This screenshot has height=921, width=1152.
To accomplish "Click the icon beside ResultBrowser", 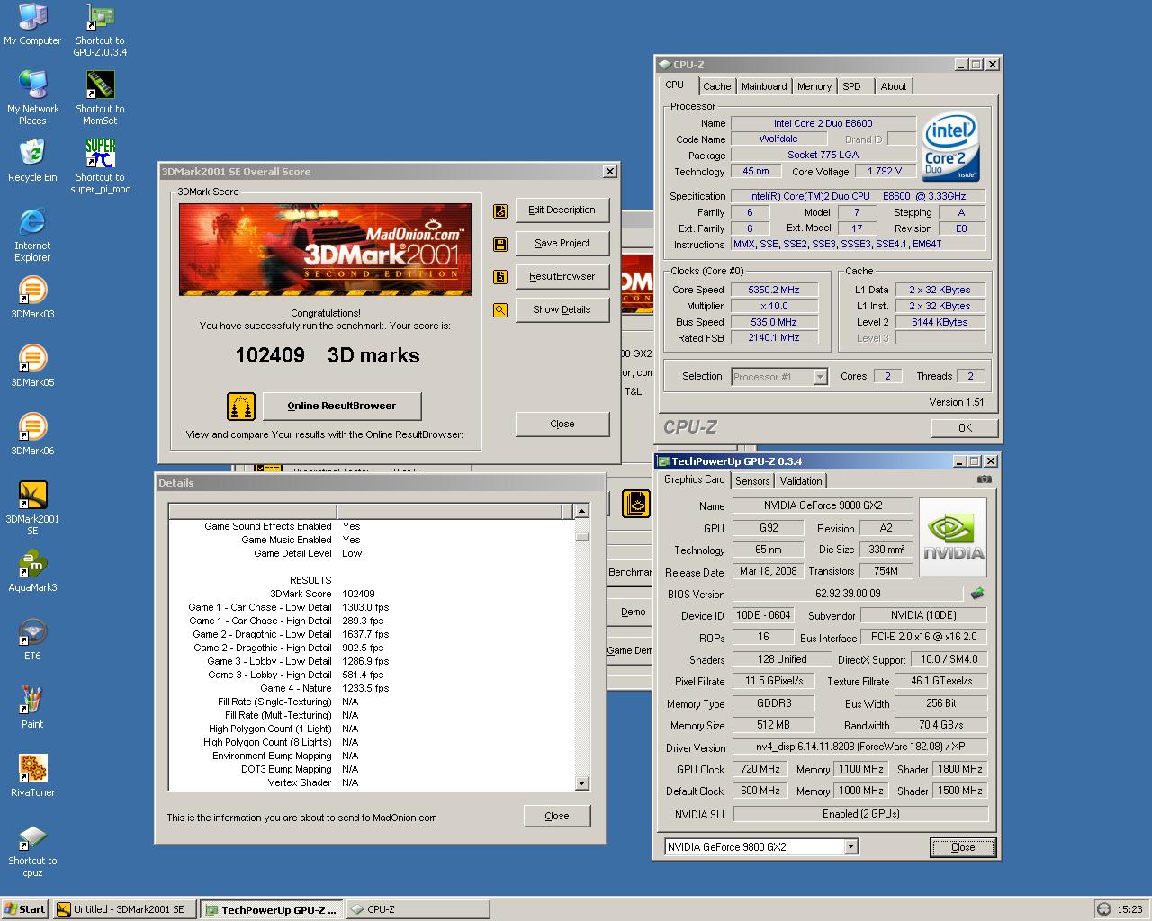I will coord(500,277).
